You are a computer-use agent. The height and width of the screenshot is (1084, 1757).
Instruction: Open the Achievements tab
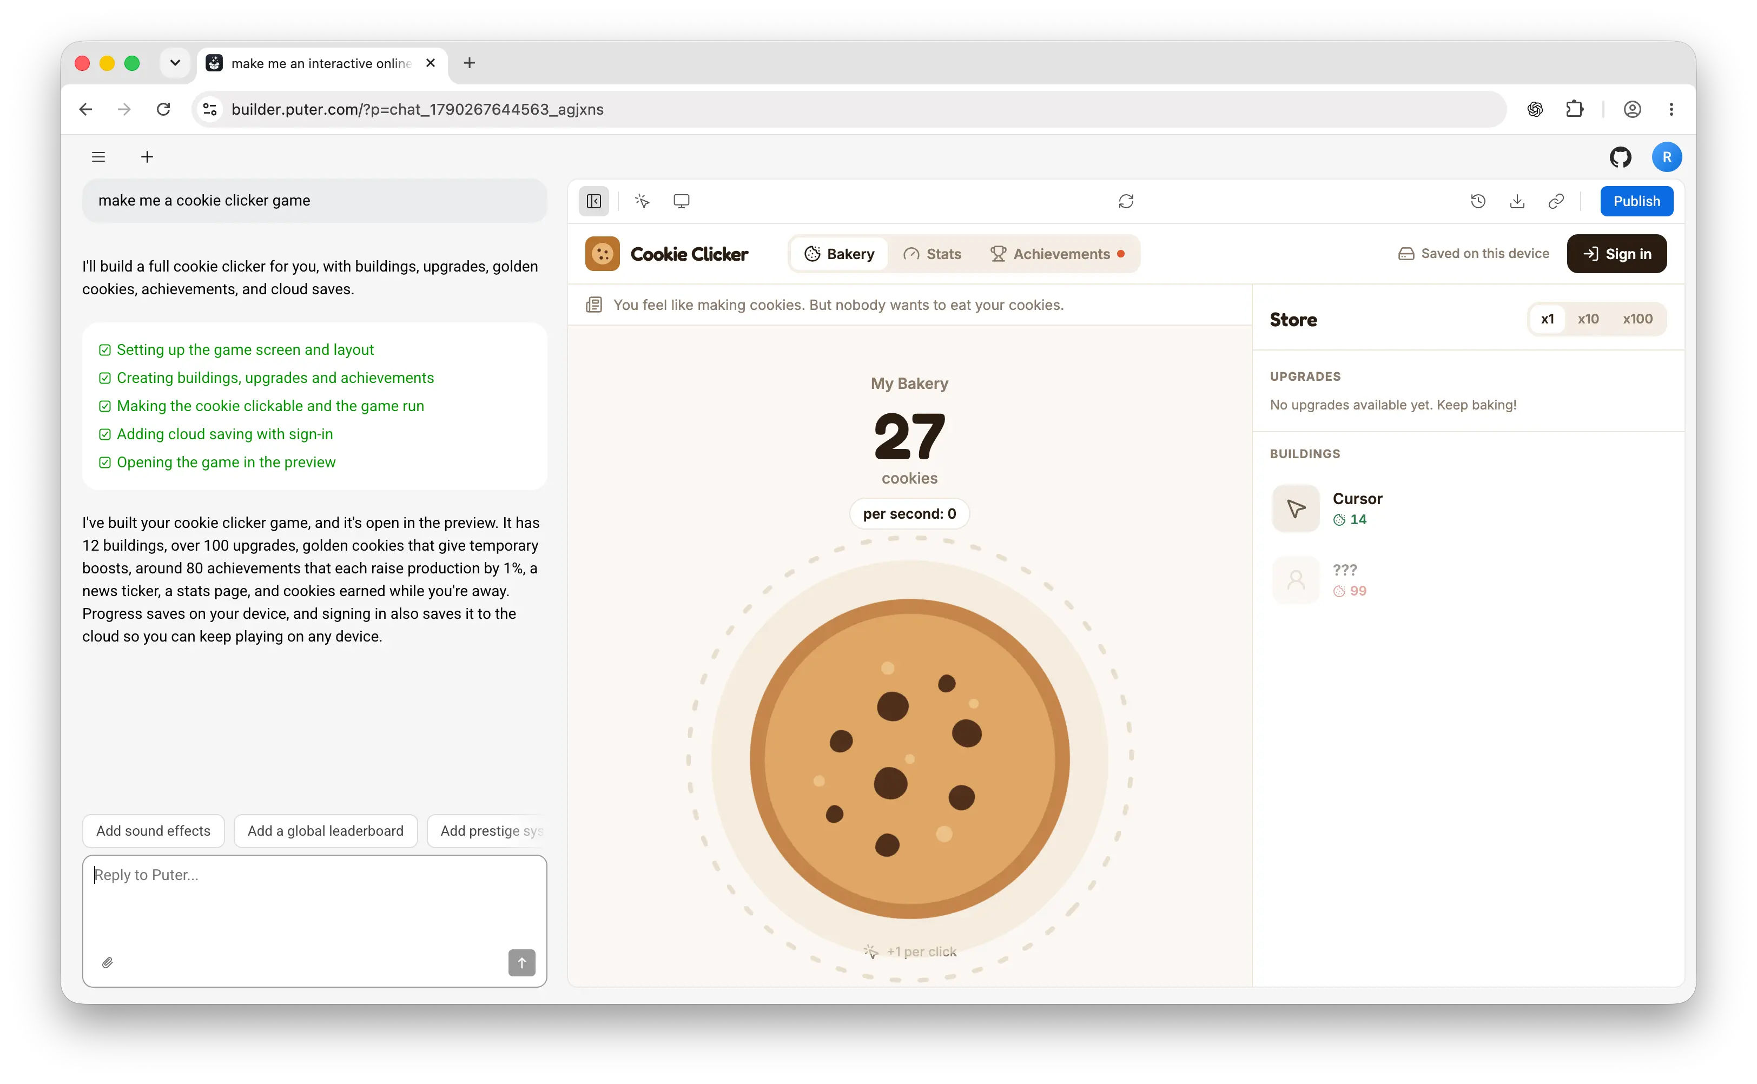1058,254
